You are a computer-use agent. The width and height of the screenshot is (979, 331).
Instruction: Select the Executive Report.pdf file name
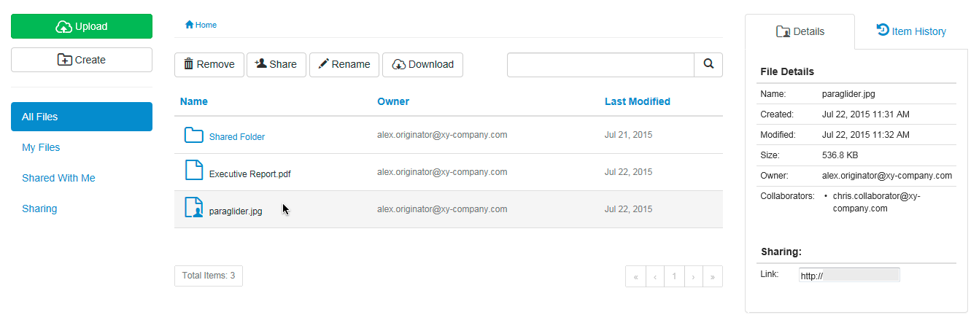point(250,174)
